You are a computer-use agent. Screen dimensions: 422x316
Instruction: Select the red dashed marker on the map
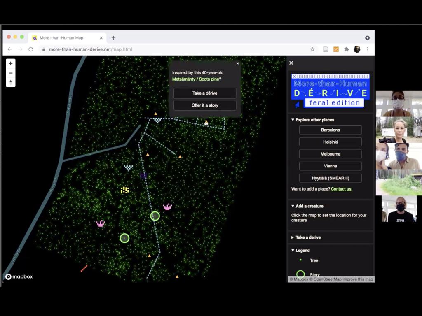coord(84,268)
